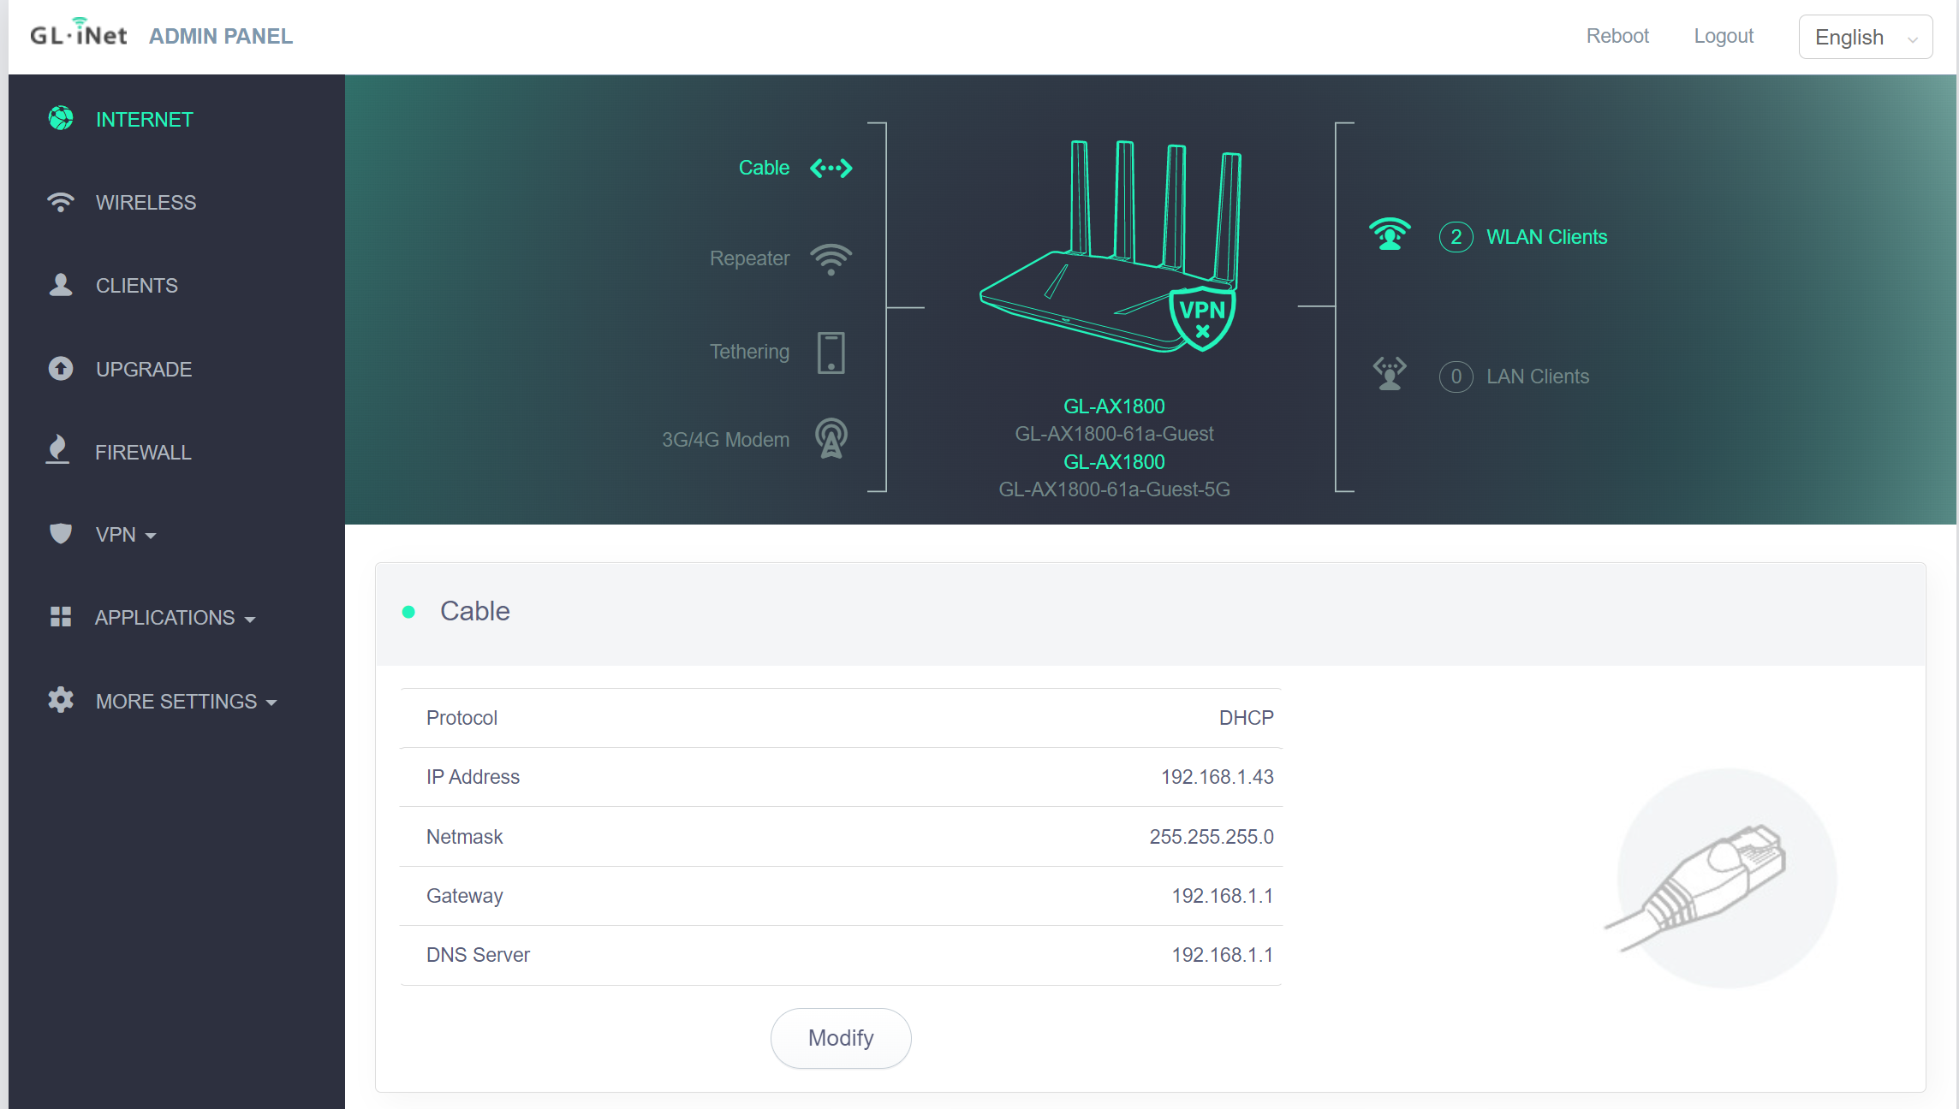The image size is (1959, 1109).
Task: Click the Repeater wifi icon
Action: coord(831,259)
